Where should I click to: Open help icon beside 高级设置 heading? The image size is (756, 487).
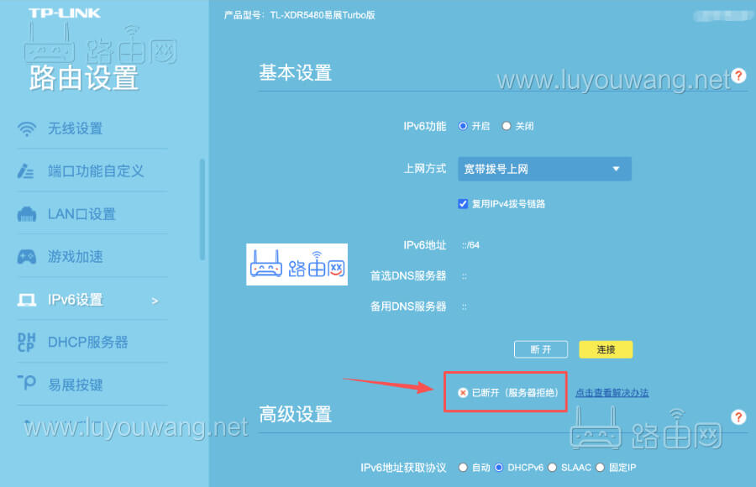click(x=738, y=416)
